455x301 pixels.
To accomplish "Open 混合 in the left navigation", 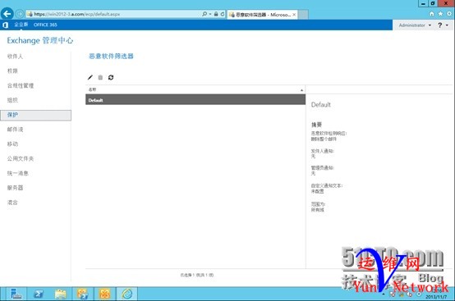I will pos(12,203).
